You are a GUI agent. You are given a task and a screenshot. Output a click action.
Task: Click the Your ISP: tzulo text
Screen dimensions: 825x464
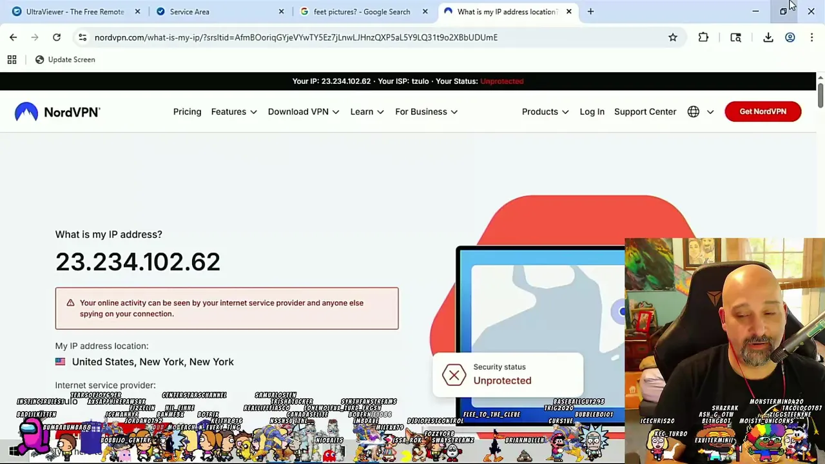(403, 81)
